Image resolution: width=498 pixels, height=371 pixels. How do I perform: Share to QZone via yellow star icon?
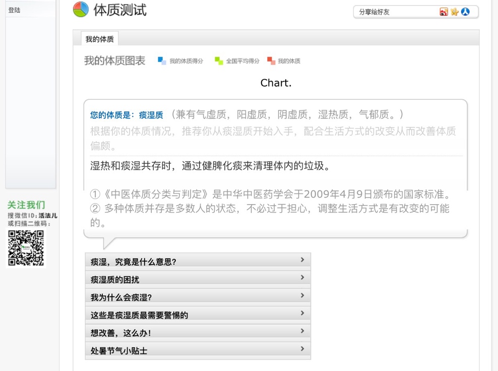pyautogui.click(x=454, y=12)
